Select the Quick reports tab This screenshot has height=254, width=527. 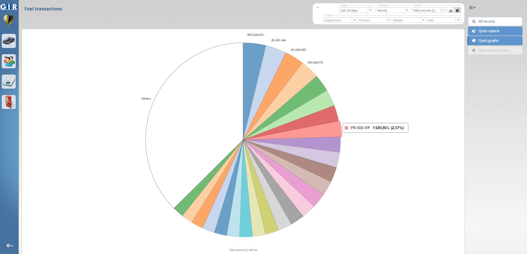pyautogui.click(x=495, y=31)
